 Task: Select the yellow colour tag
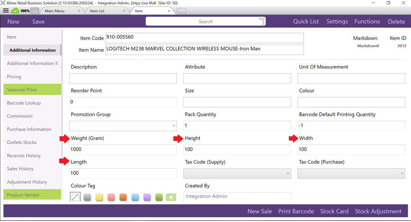point(99,197)
